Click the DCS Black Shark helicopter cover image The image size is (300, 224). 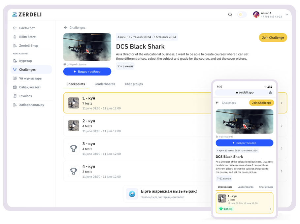(87, 47)
